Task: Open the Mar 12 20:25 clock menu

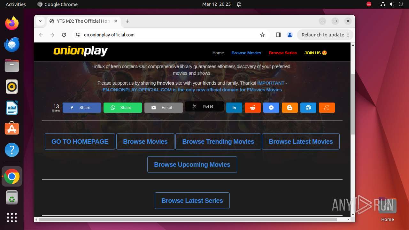Action: pyautogui.click(x=216, y=4)
